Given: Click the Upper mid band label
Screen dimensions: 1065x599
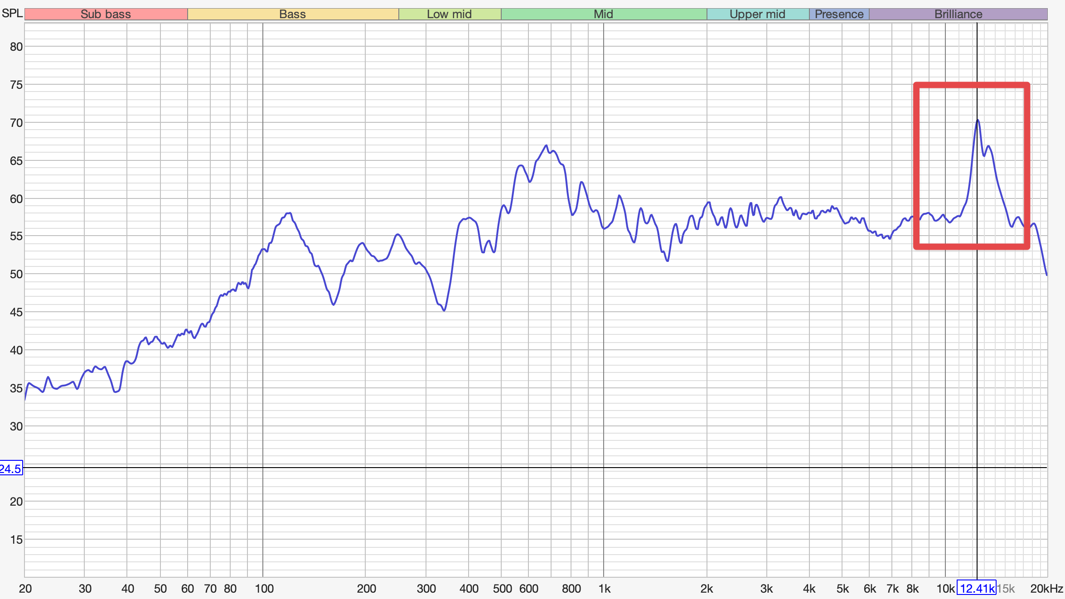Looking at the screenshot, I should tap(757, 14).
